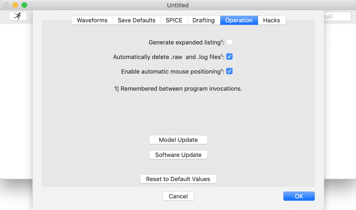This screenshot has height=210, width=356.
Task: Click the gray close window button
Action: pyautogui.click(x=6, y=5)
